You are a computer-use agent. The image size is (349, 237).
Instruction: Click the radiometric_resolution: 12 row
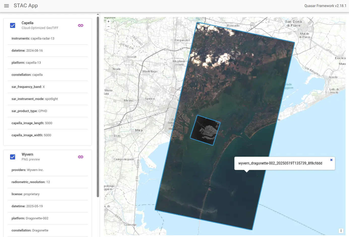pos(48,182)
